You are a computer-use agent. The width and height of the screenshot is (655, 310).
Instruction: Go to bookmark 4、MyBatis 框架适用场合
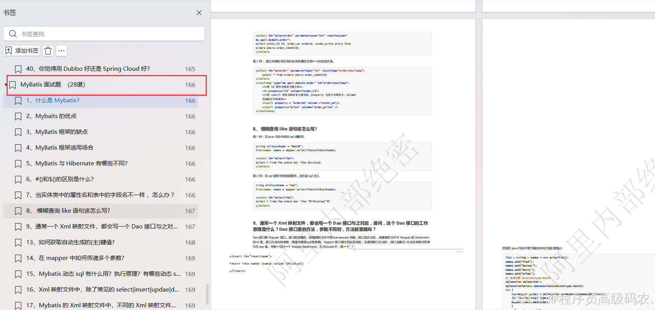point(101,148)
